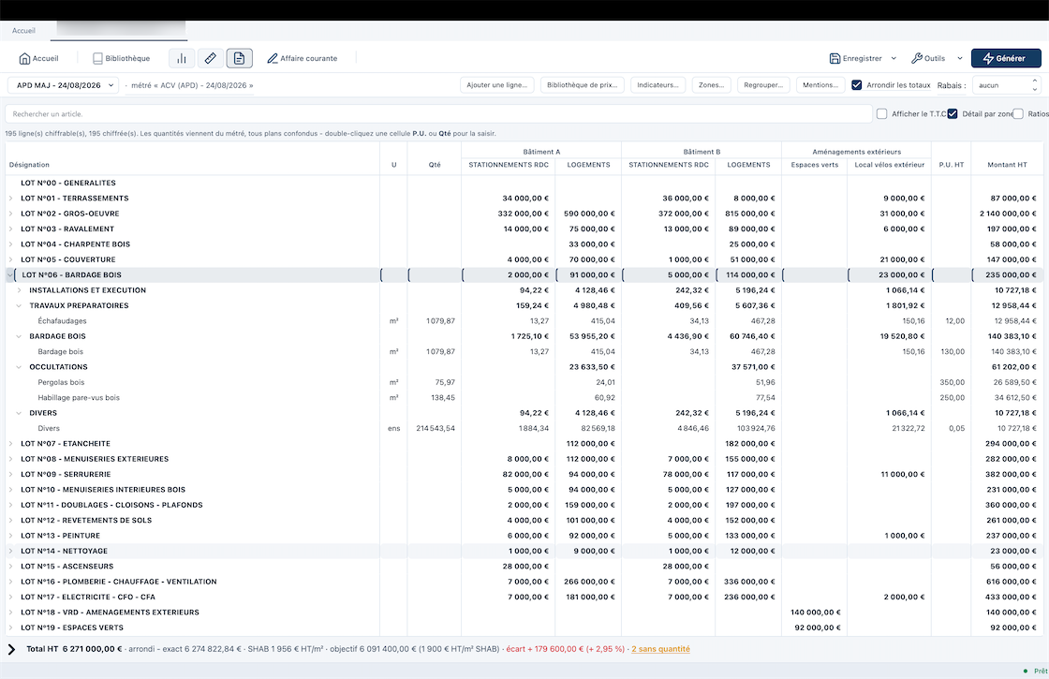Click the Zones button
The image size is (1049, 679).
(711, 85)
